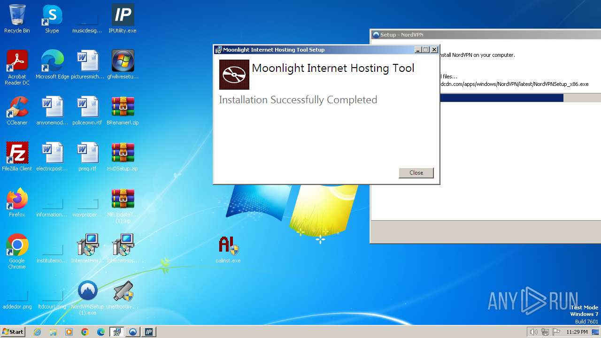Switch to NordVPN setup taskbar button
The width and height of the screenshot is (601, 338).
click(133, 332)
